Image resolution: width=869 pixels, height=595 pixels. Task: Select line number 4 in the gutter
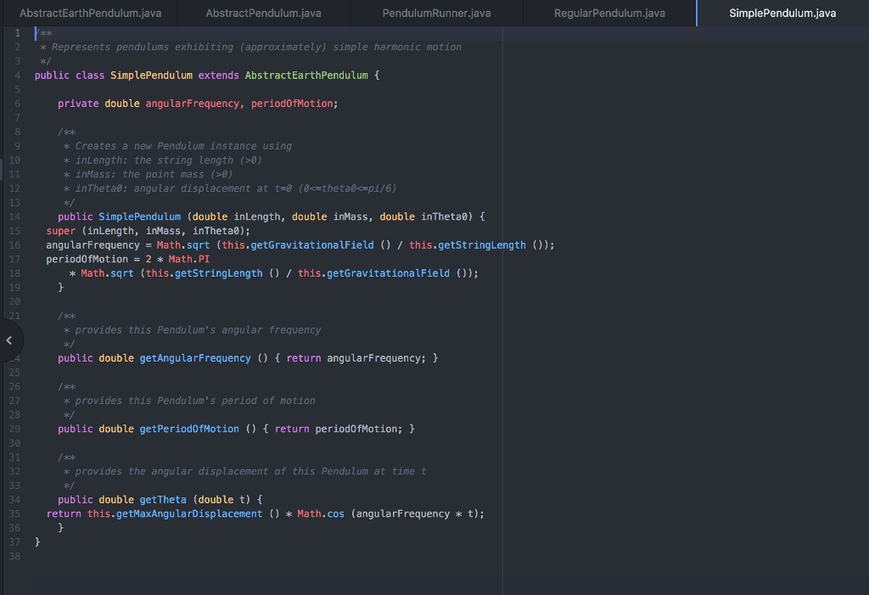click(x=16, y=76)
